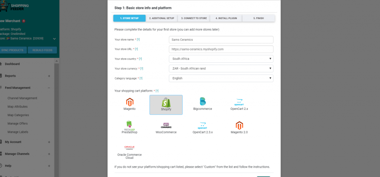The image size is (380, 177).
Task: Choose the Shopify platform icon
Action: click(166, 102)
